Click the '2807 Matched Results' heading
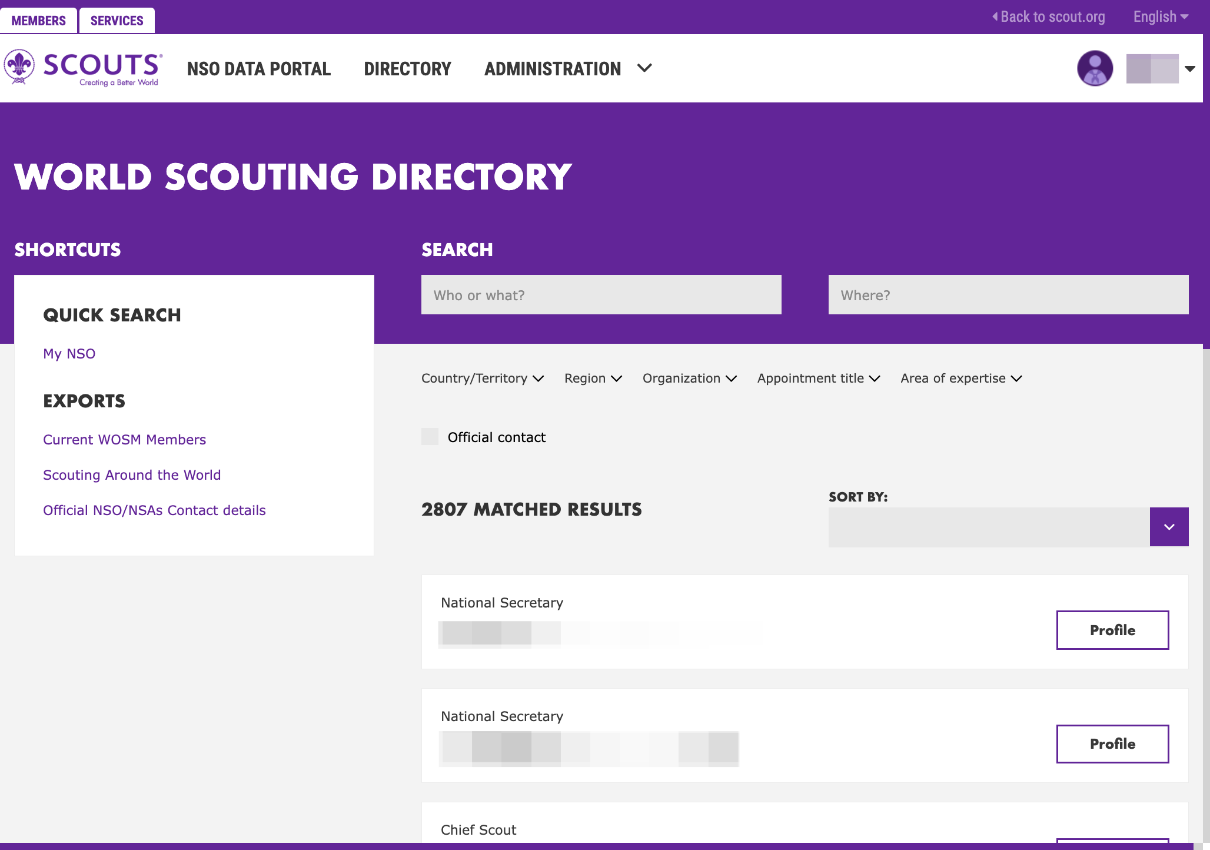The height and width of the screenshot is (850, 1210). pyautogui.click(x=531, y=509)
